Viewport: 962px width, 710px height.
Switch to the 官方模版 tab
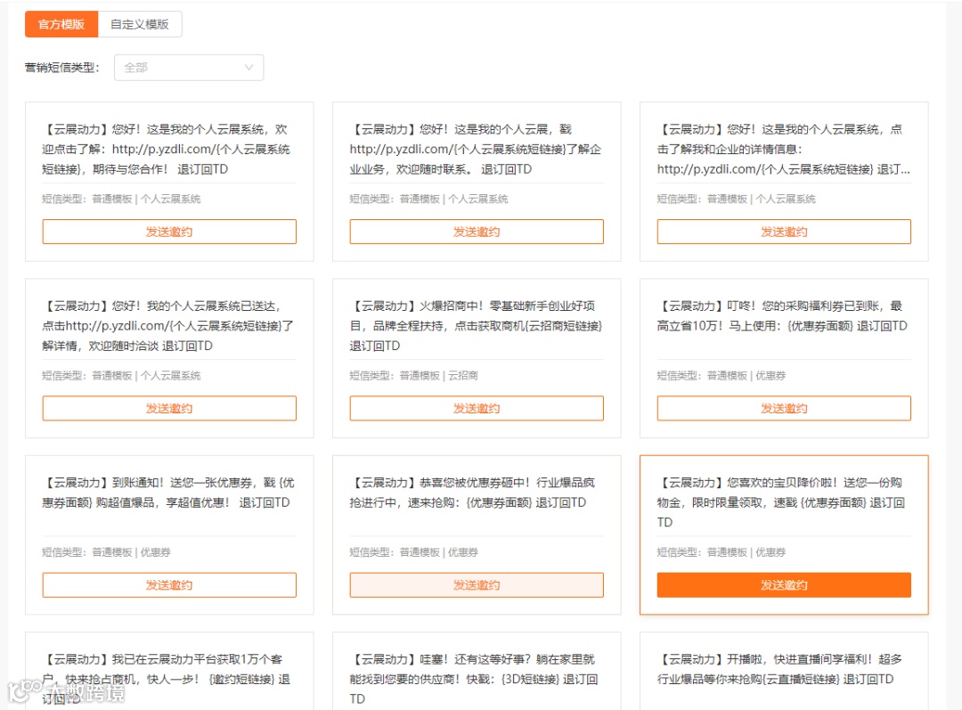click(61, 25)
